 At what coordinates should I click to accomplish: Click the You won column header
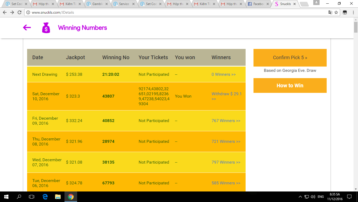pyautogui.click(x=185, y=57)
